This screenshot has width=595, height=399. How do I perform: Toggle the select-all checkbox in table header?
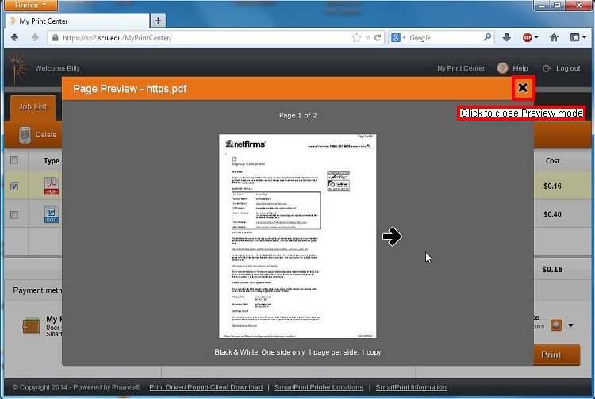coord(13,161)
